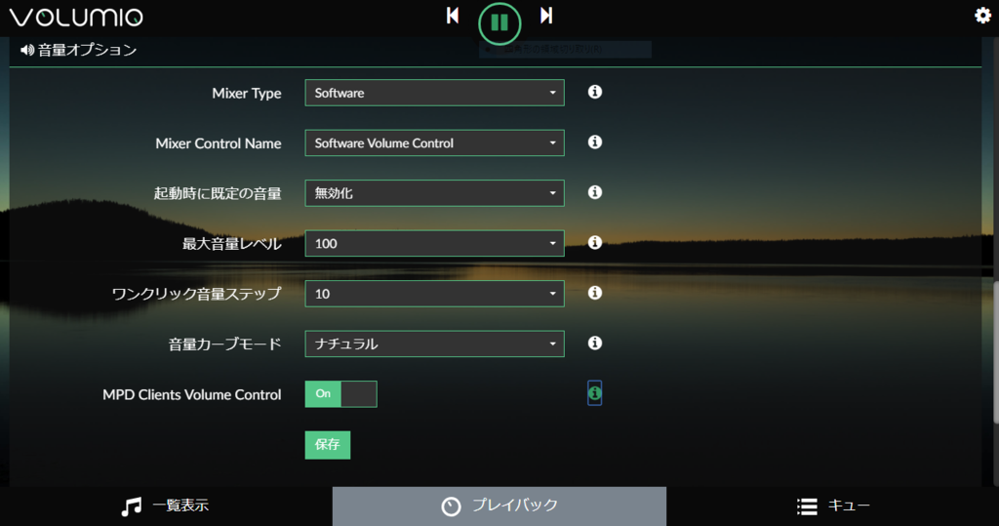Screen dimensions: 999x526
Task: Show info for 起動時に既定の音量
Action: [x=594, y=192]
